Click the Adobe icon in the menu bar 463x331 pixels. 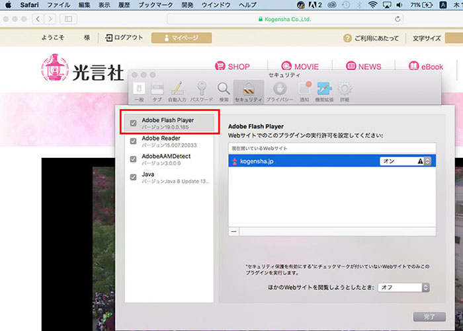click(x=315, y=5)
